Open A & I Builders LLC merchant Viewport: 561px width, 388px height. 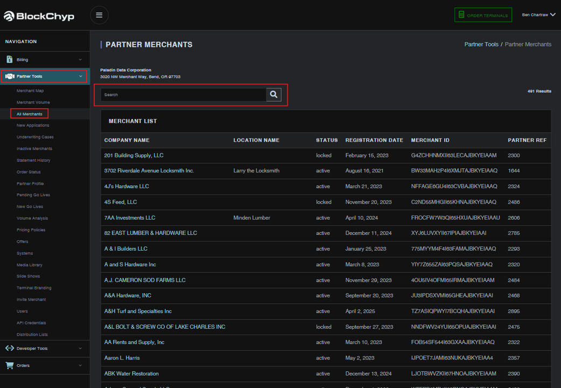click(126, 248)
